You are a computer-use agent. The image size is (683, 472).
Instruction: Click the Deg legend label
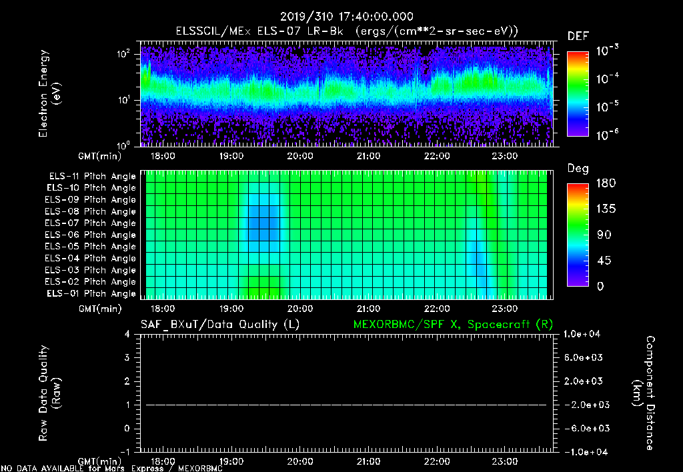tap(578, 169)
